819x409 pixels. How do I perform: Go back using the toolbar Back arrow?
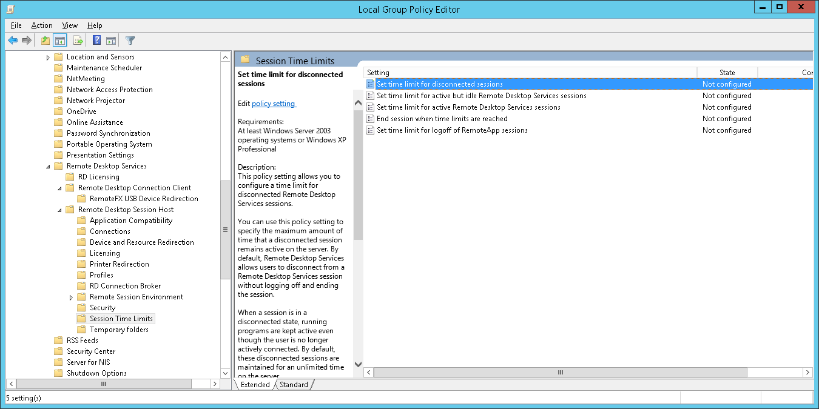pos(13,41)
